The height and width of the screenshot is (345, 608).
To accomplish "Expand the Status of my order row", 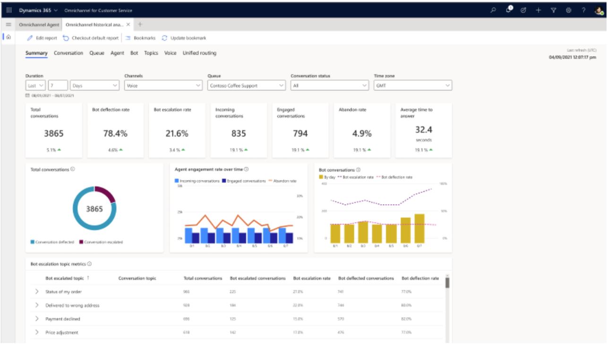I will click(x=37, y=292).
